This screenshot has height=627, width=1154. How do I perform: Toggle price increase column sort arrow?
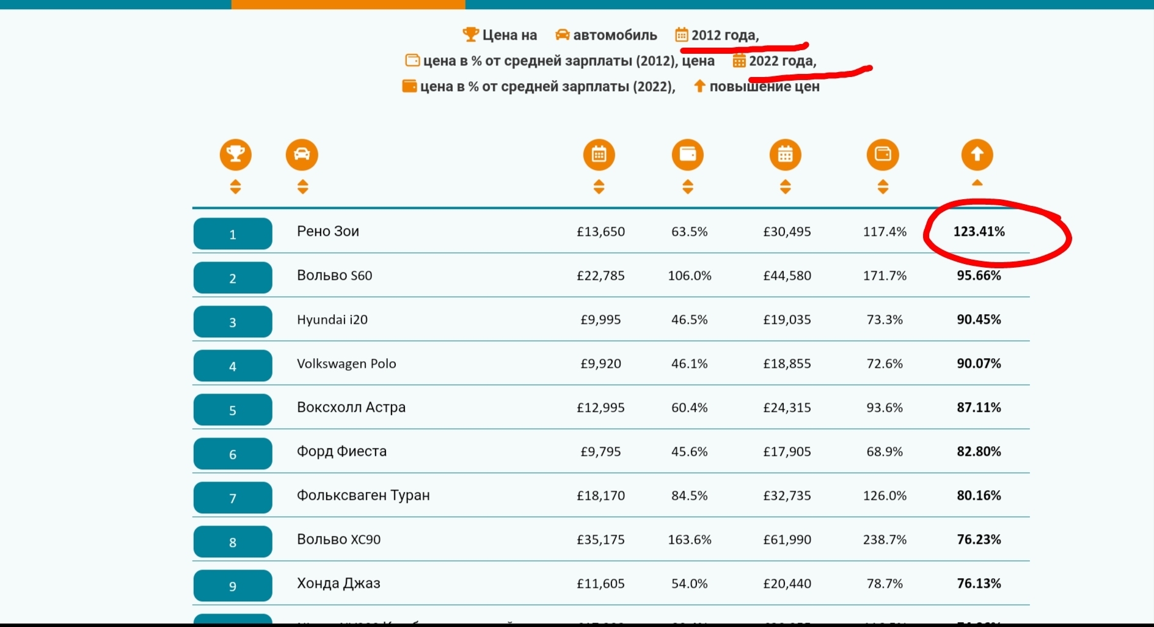[x=977, y=183]
